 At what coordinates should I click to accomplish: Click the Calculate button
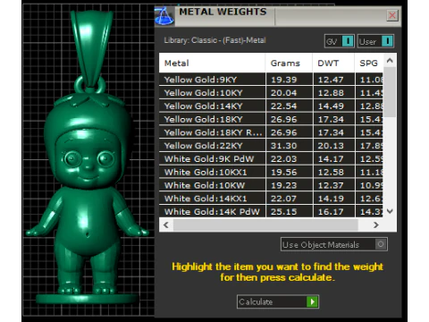(278, 301)
